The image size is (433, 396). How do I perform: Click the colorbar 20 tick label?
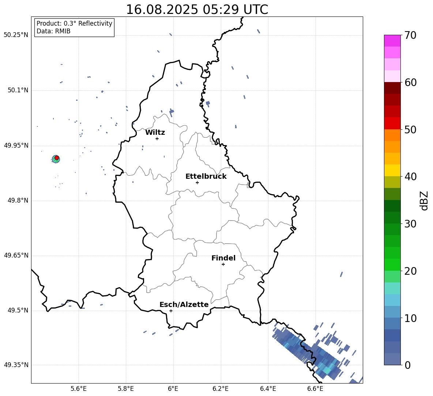tap(410, 271)
